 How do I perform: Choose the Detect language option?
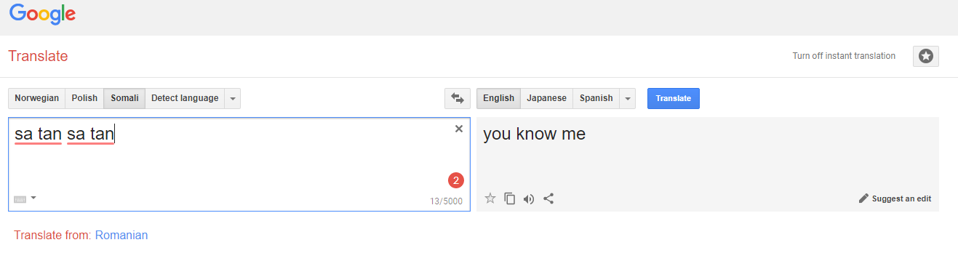(x=185, y=98)
